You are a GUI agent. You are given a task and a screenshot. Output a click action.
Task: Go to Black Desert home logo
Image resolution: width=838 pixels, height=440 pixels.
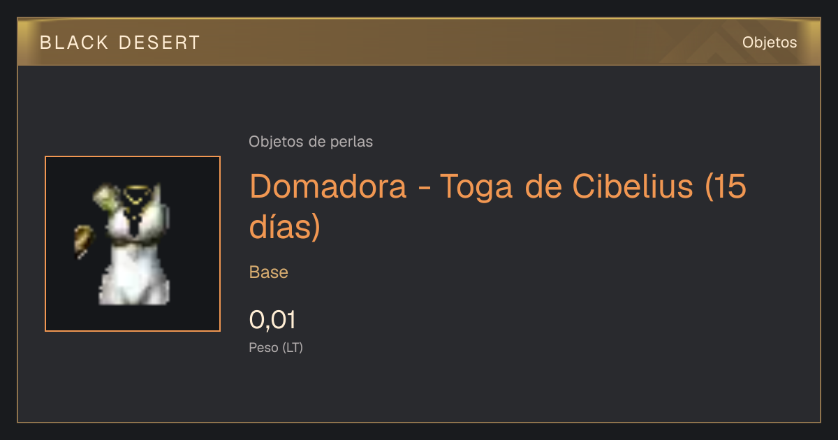click(x=120, y=43)
